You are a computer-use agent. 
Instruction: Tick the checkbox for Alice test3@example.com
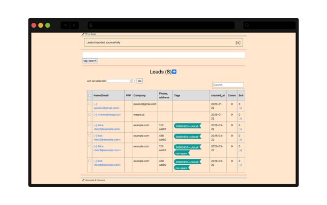point(90,146)
